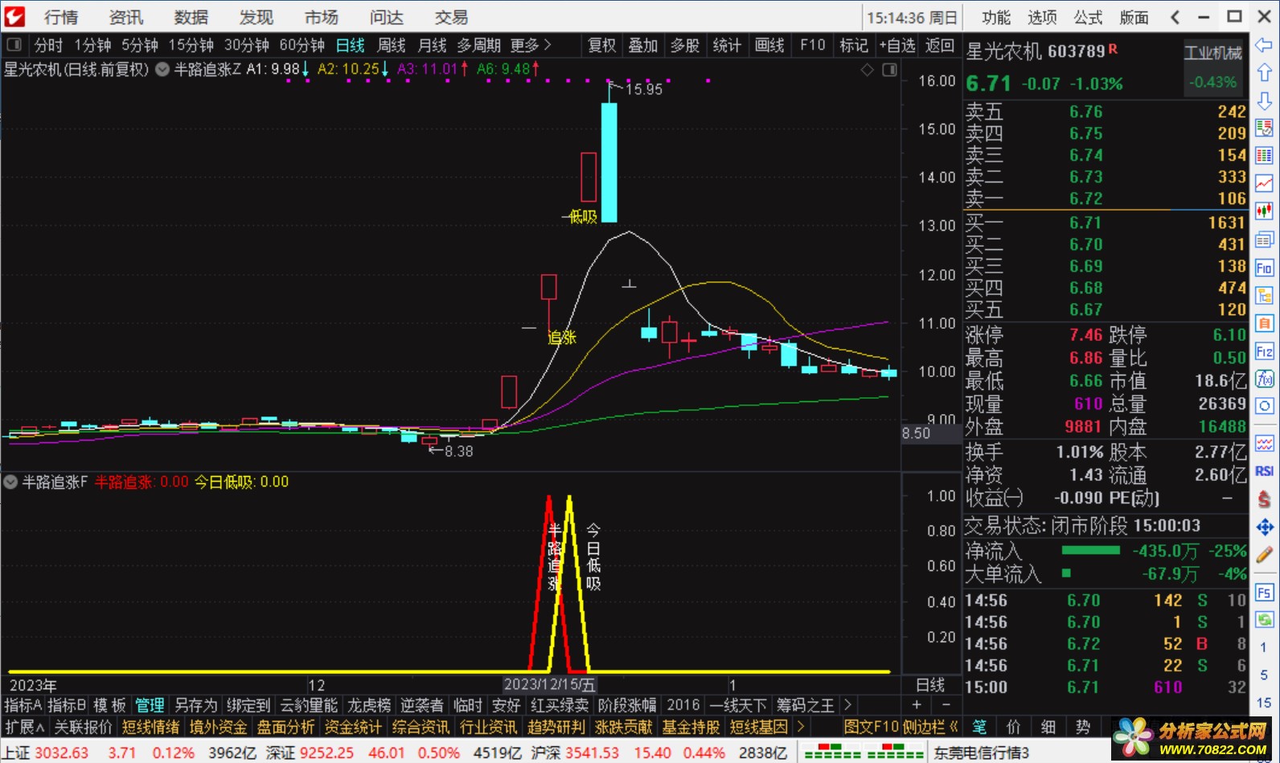Expand more tabs after 短线基因

(800, 727)
